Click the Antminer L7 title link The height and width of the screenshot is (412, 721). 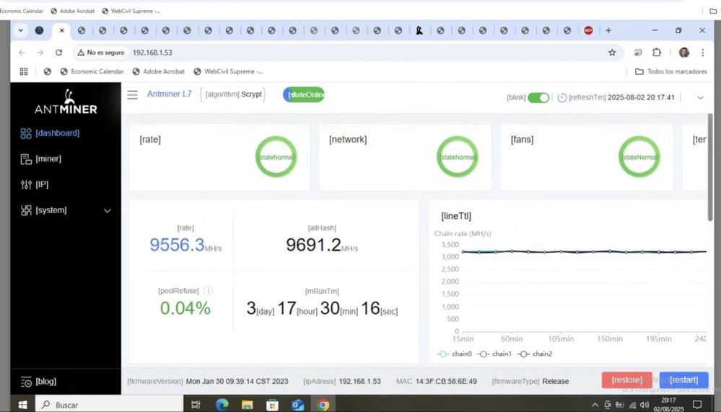[169, 94]
